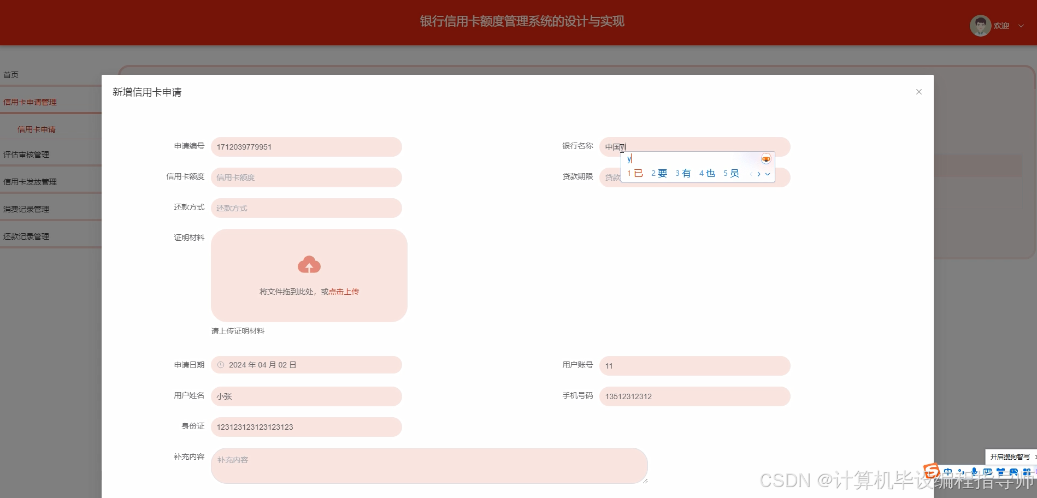The height and width of the screenshot is (498, 1037).
Task: Open 消费记录管理 in the sidebar
Action: [51, 209]
